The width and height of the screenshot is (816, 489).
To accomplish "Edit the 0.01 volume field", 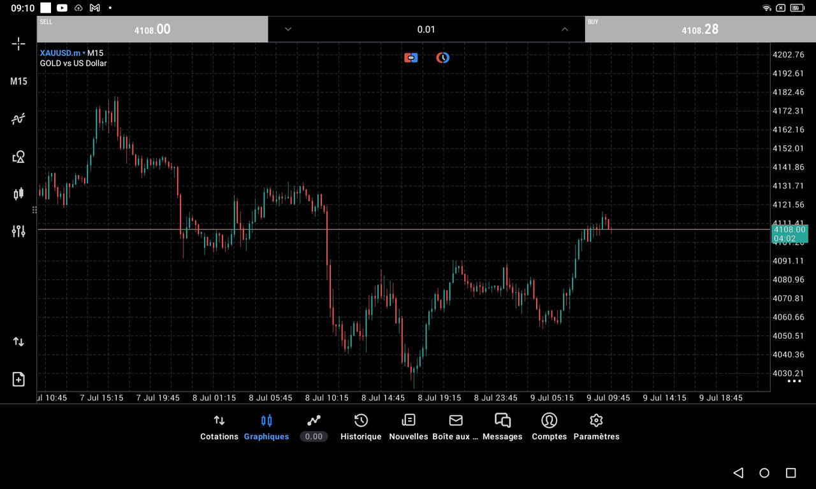I will [426, 29].
